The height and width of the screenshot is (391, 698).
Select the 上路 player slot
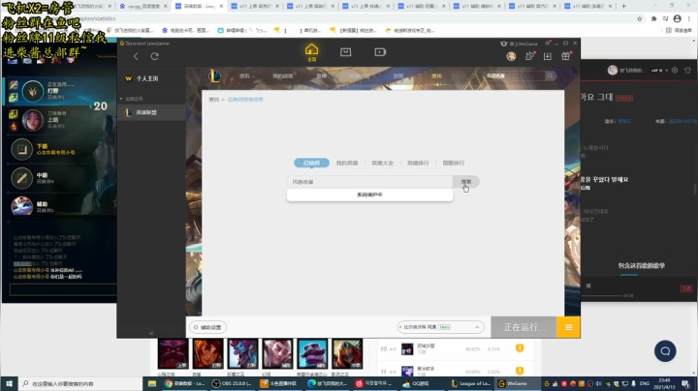point(60,120)
